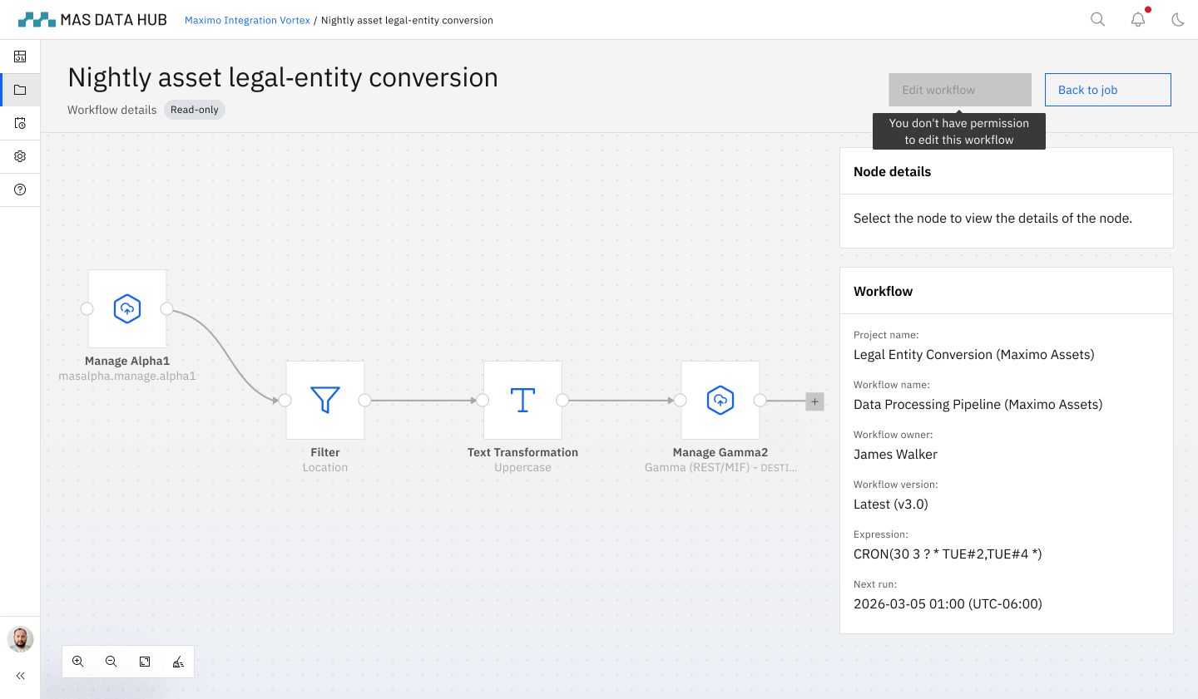
Task: Select the Manage Gamma2 node
Action: (x=720, y=401)
